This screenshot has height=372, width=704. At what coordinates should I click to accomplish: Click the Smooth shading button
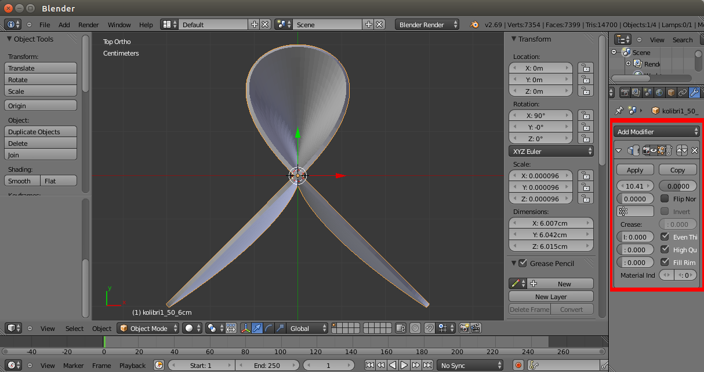[x=23, y=181]
